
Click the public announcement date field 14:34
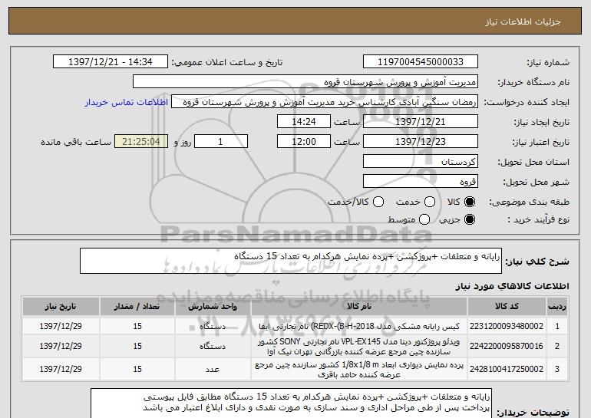[111, 62]
